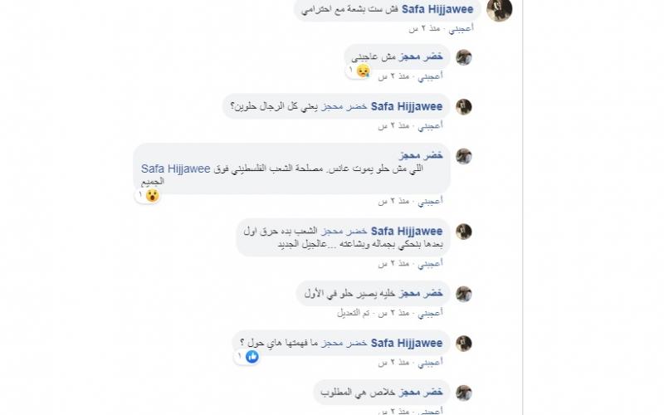Click the sad face reaction on 'مش عاجبني' comment
The height and width of the screenshot is (415, 664).
(363, 71)
